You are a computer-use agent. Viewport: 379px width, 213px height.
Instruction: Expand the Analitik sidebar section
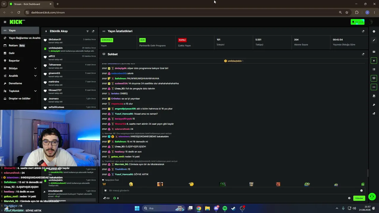(x=35, y=76)
